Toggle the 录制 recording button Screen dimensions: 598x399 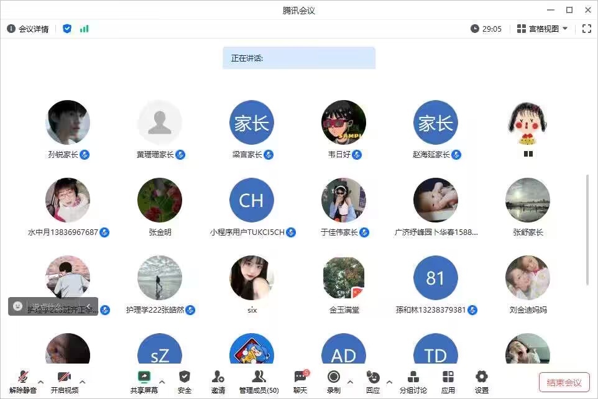pyautogui.click(x=334, y=382)
